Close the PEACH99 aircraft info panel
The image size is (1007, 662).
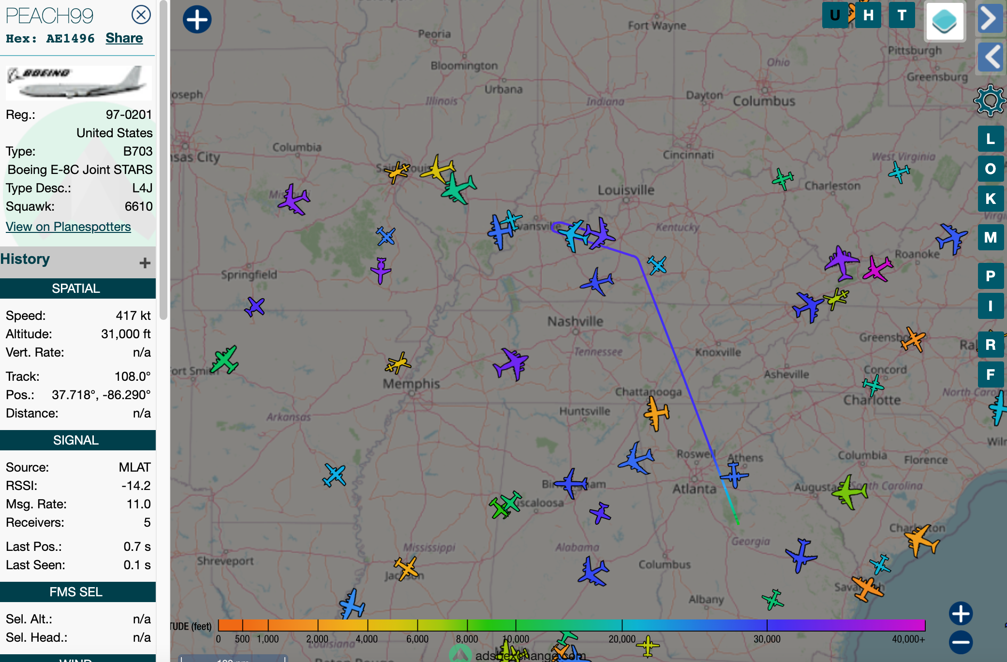[141, 14]
